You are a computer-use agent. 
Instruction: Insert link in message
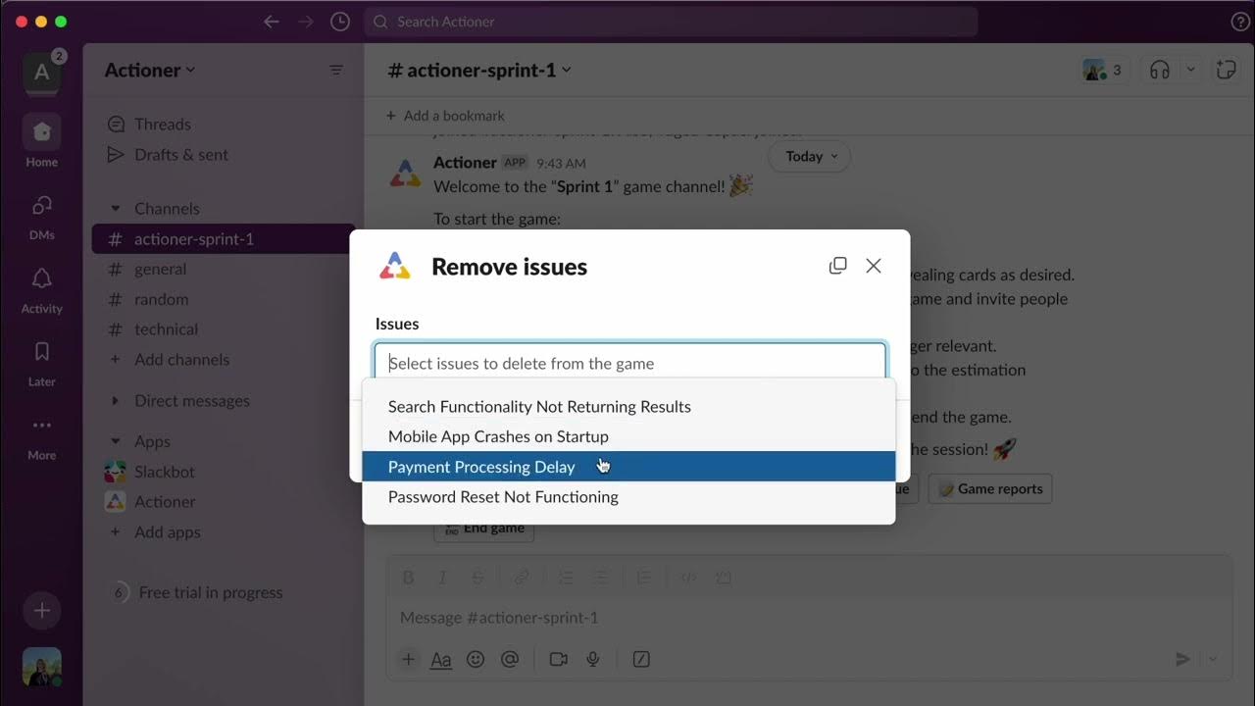[x=522, y=578]
